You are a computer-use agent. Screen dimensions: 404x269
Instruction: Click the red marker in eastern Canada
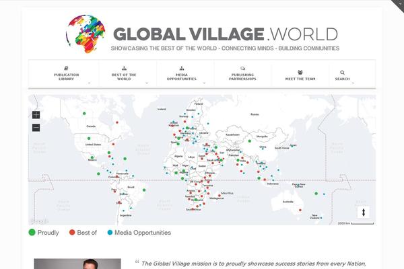[x=117, y=122]
